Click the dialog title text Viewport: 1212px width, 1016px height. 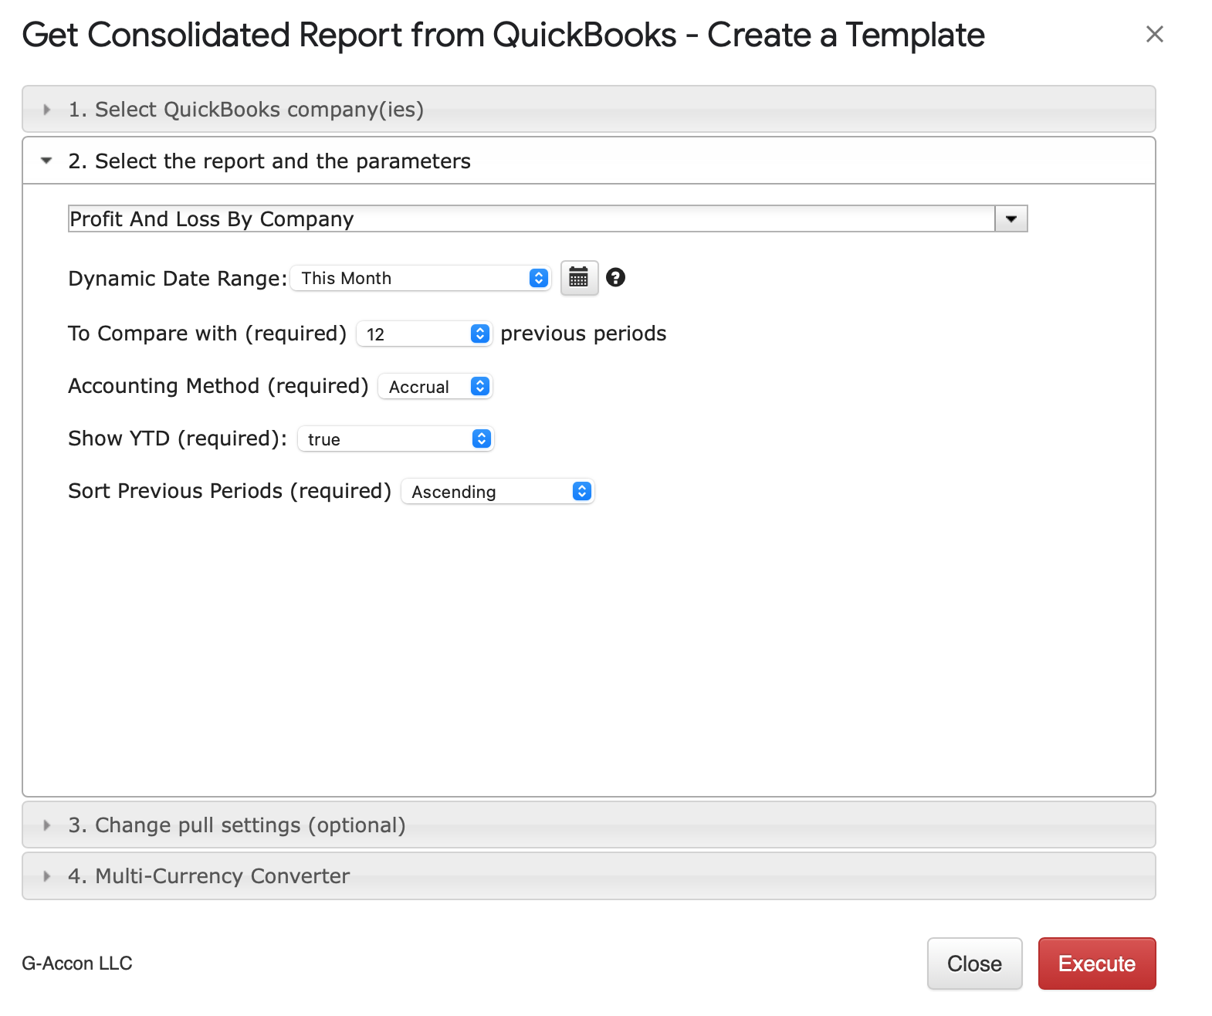coord(503,35)
